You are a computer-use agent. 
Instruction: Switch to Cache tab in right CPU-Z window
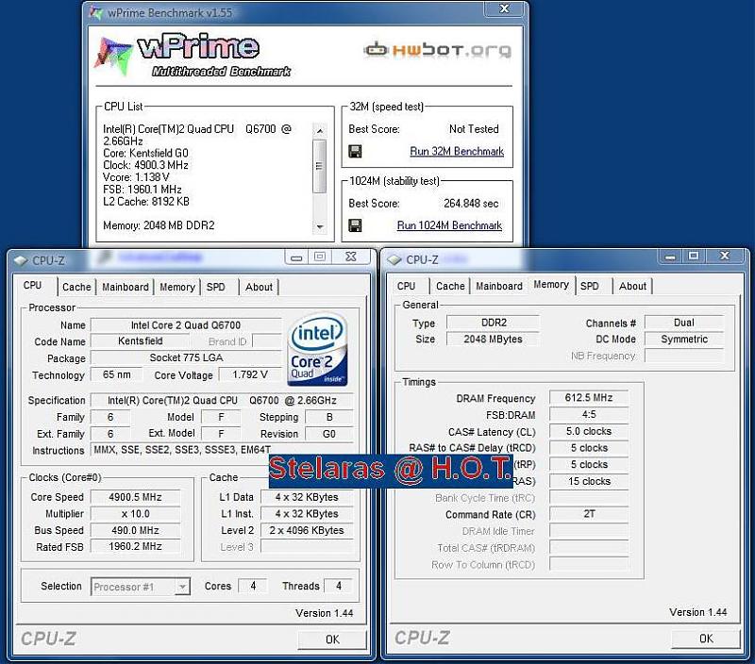coord(450,287)
